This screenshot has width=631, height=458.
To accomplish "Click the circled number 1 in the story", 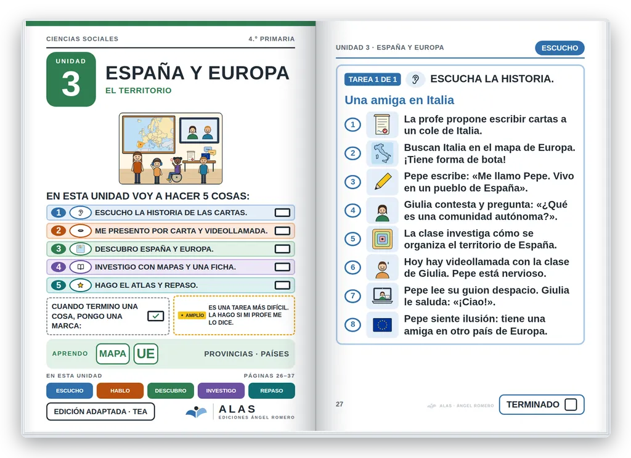I will [x=353, y=125].
